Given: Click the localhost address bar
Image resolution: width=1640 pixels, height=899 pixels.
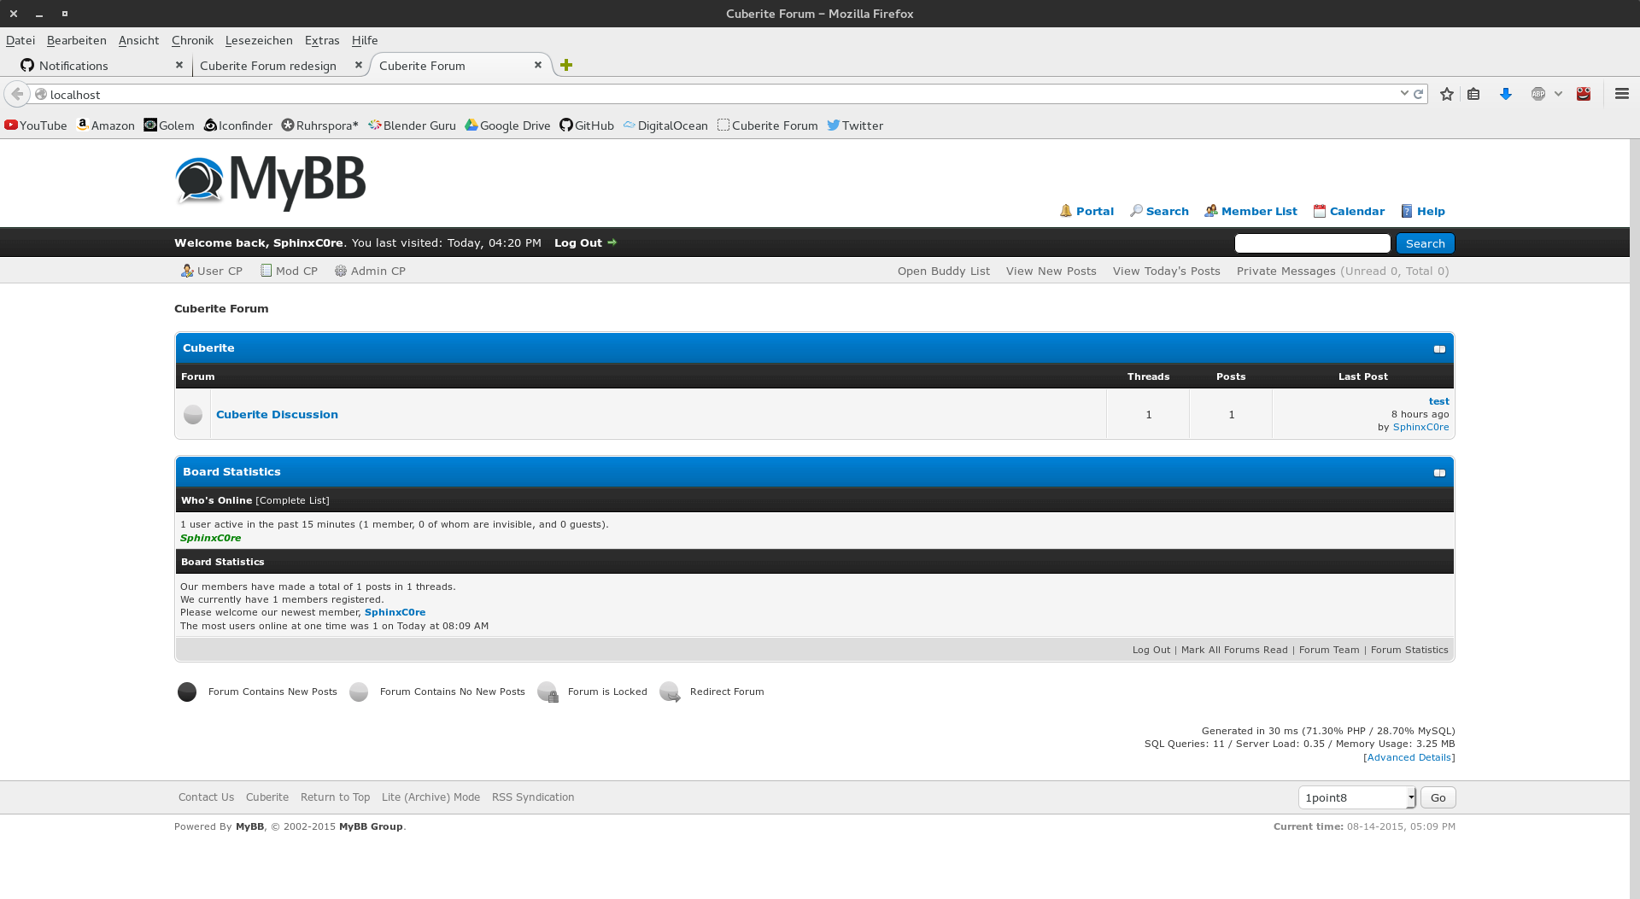Looking at the screenshot, I should click(717, 94).
